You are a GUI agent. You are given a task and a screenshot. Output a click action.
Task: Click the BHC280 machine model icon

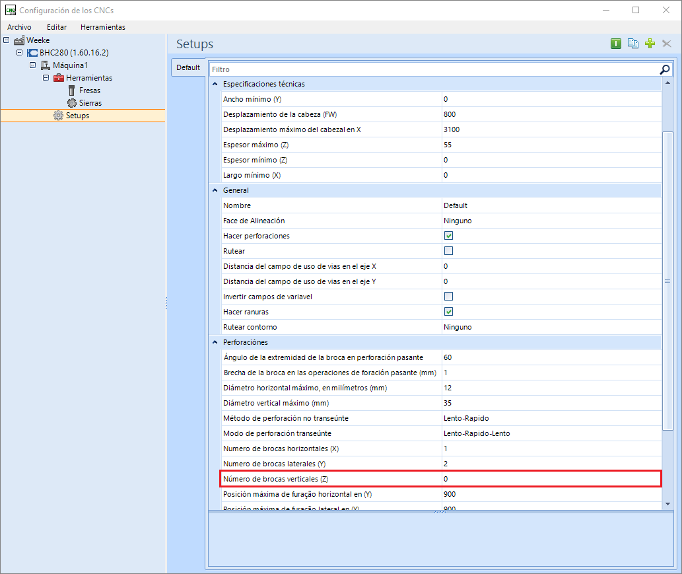[32, 53]
